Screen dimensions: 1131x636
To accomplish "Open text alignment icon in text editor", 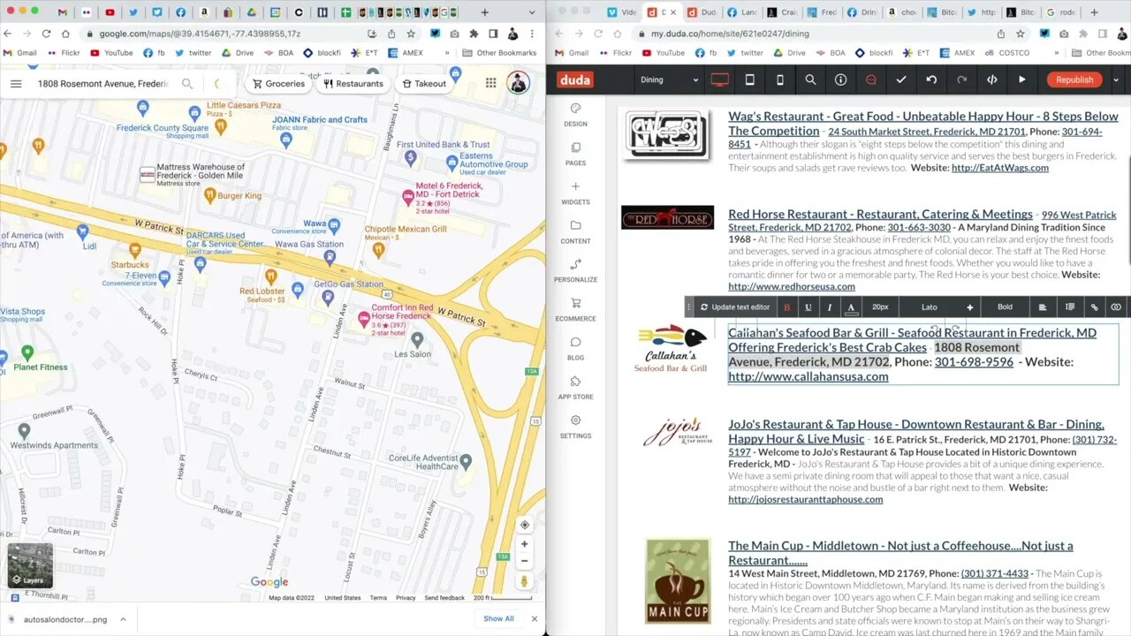I will pyautogui.click(x=1043, y=307).
